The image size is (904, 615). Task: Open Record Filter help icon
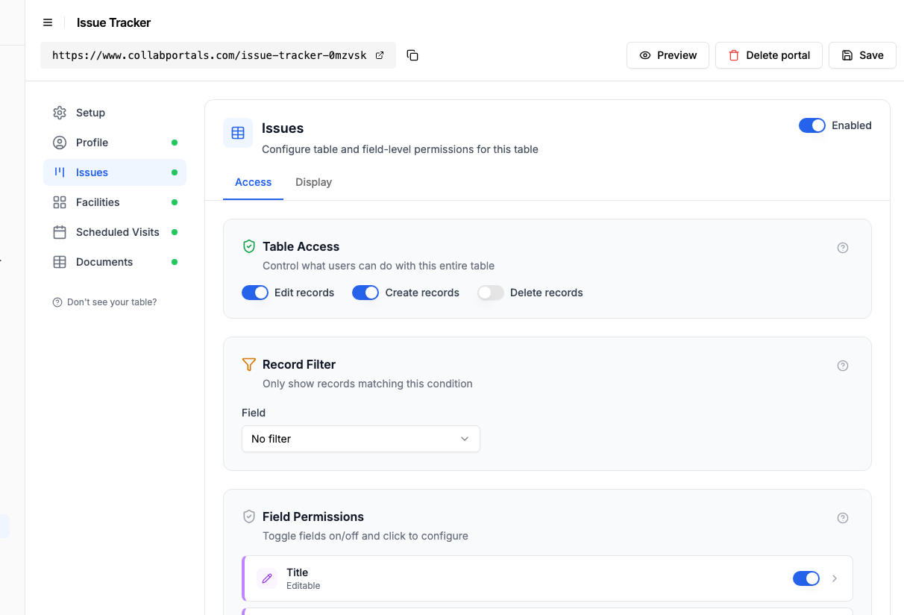(843, 366)
